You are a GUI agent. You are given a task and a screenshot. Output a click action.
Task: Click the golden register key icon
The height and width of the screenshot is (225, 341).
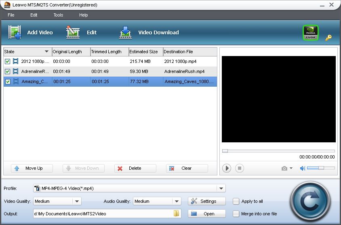(x=328, y=38)
